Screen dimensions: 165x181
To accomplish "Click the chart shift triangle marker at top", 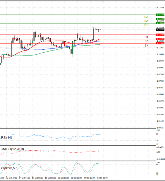I will (103, 1).
